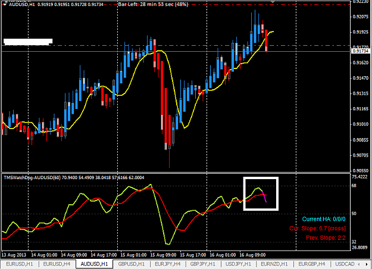Click the 26.8089 indicator scale value
372x269 pixels.
click(360, 248)
